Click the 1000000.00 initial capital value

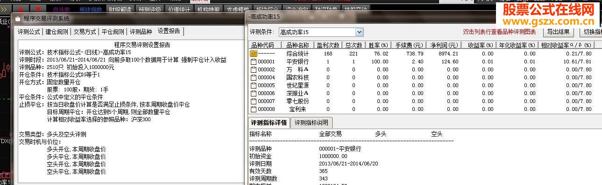[x=333, y=156]
